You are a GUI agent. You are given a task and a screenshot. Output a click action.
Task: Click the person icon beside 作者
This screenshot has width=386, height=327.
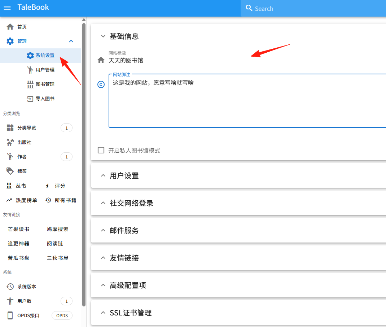pos(10,157)
